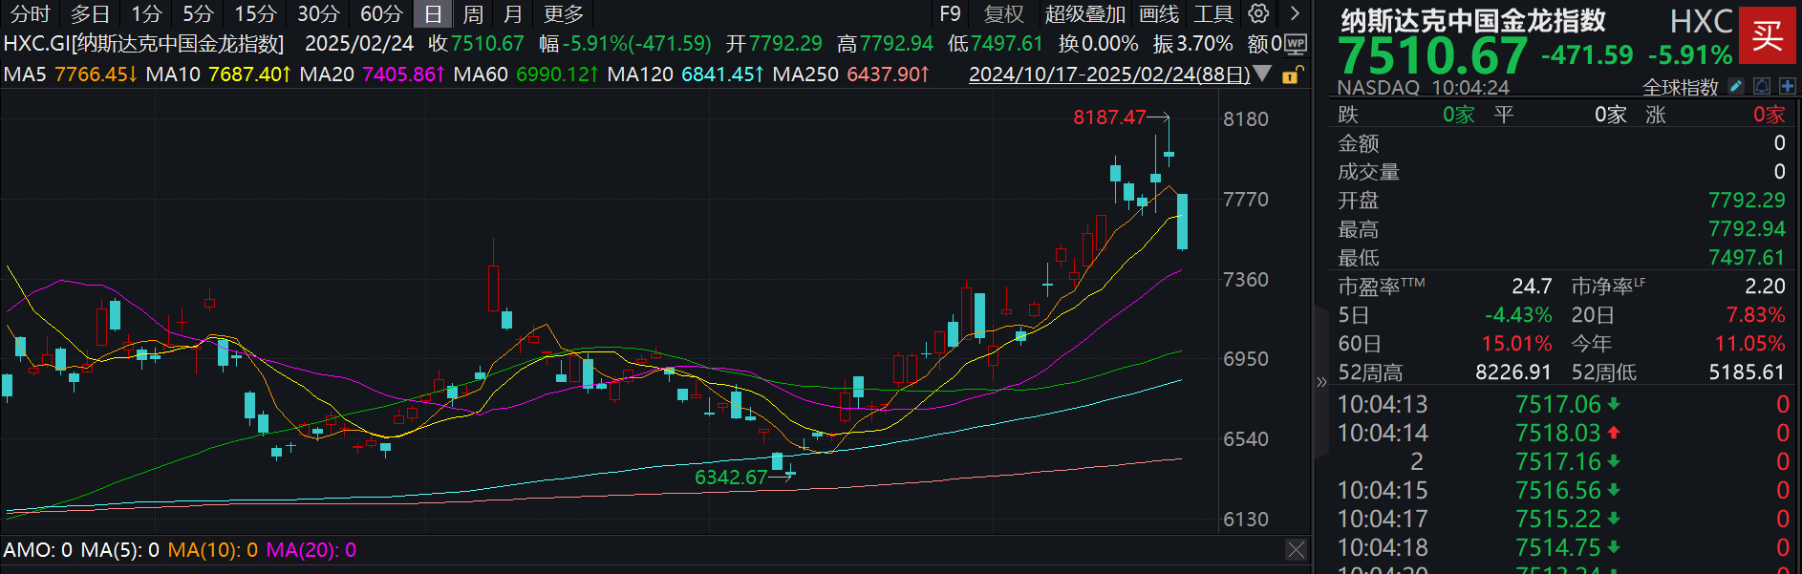Click the 市净率 2.20 value
This screenshot has width=1802, height=574.
coord(1765,286)
